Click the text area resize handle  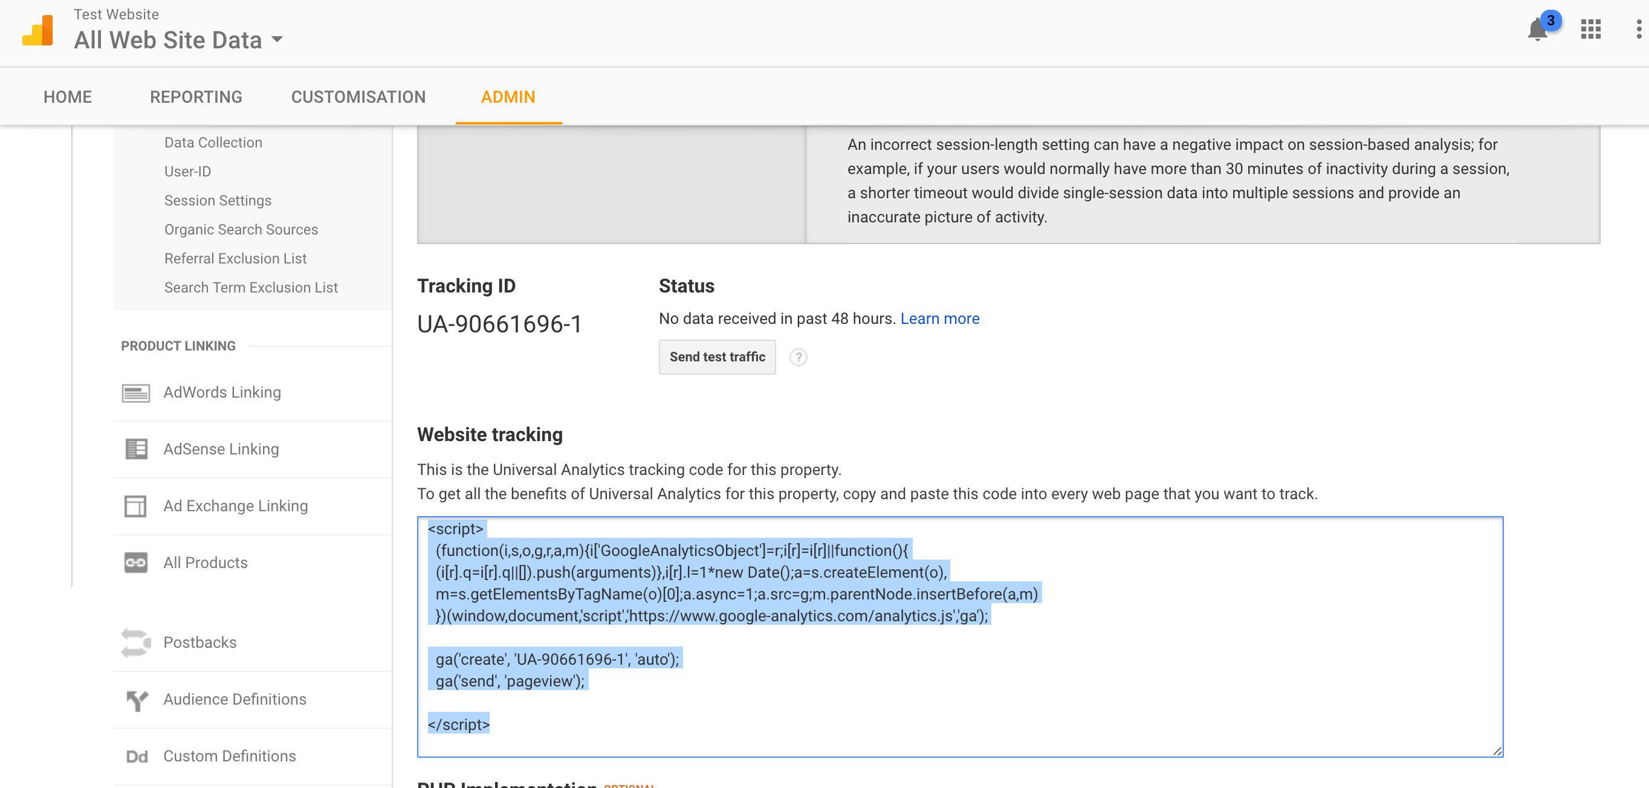1497,752
